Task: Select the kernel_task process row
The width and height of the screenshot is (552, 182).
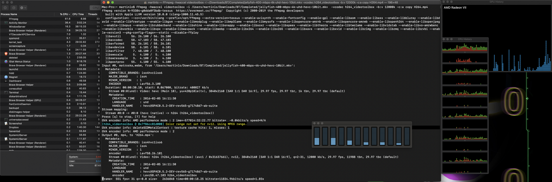Action: [50, 42]
